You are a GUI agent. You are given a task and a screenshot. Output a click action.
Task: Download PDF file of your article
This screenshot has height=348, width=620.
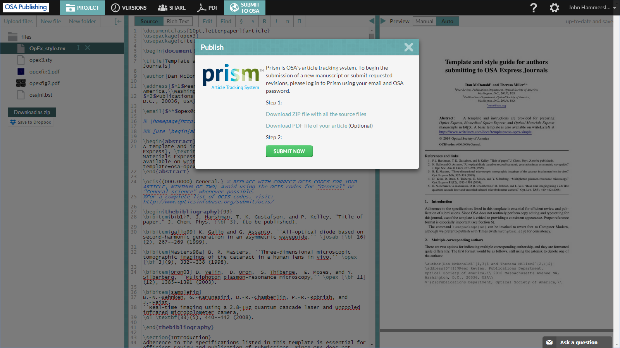click(307, 126)
